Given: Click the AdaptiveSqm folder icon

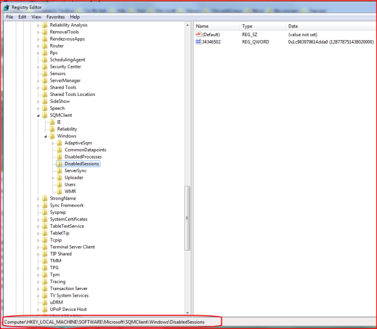Looking at the screenshot, I should [x=59, y=143].
